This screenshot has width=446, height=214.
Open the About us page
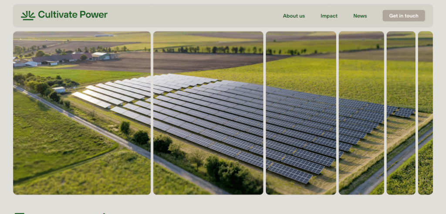click(x=294, y=16)
